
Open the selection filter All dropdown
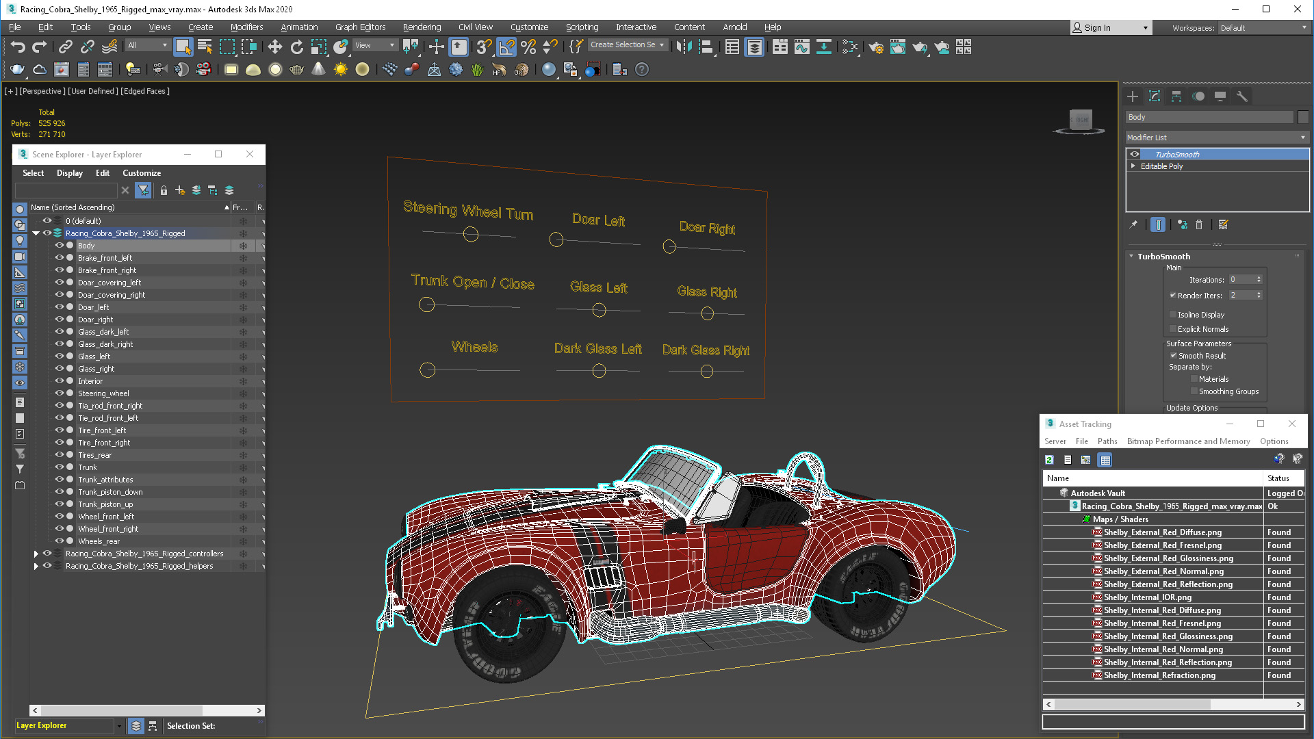point(148,45)
